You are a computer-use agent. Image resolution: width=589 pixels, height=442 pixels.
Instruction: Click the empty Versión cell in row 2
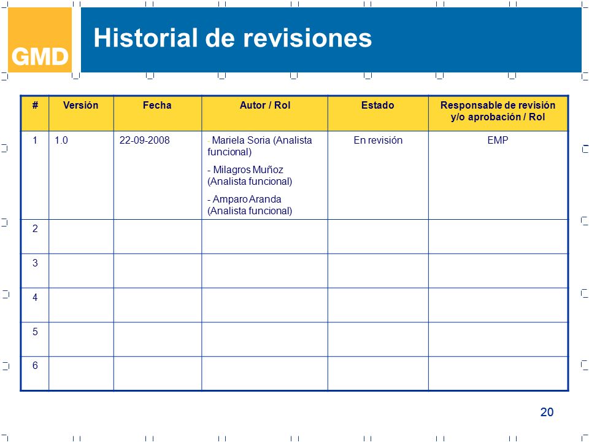tap(81, 236)
